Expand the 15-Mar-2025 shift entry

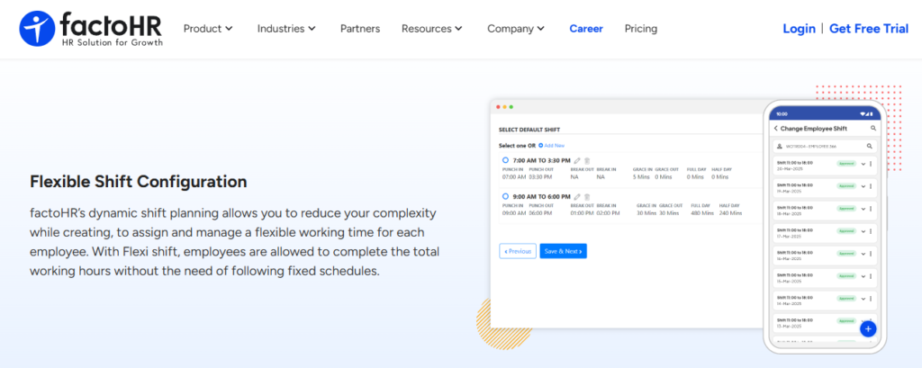[863, 275]
